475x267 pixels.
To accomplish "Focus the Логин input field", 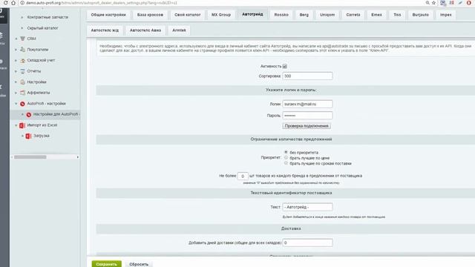I will coord(307,104).
